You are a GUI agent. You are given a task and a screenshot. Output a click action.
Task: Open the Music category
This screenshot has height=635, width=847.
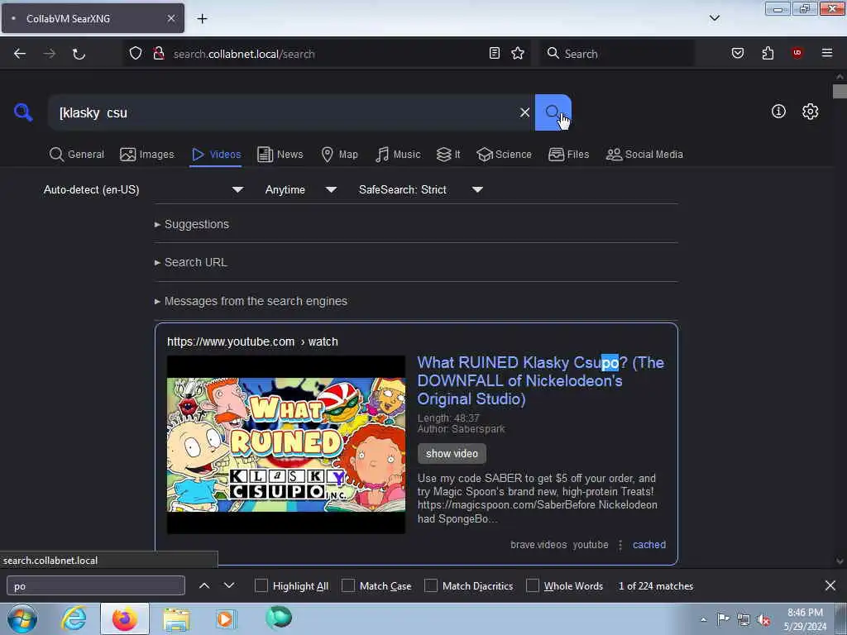coord(398,155)
